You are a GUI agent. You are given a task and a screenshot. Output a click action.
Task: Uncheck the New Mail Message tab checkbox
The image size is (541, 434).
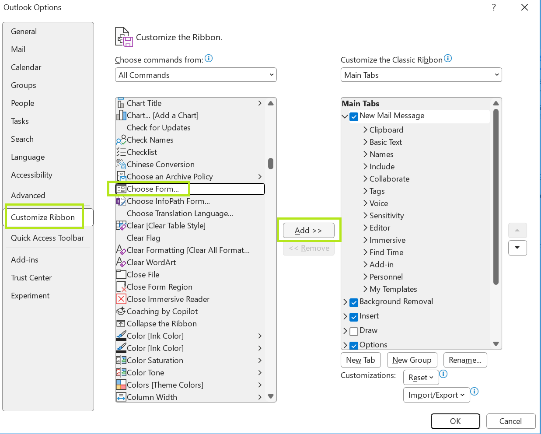tap(354, 116)
